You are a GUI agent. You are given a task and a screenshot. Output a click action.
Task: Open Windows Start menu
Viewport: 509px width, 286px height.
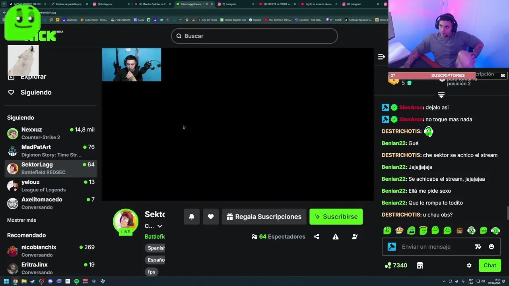coord(6,281)
